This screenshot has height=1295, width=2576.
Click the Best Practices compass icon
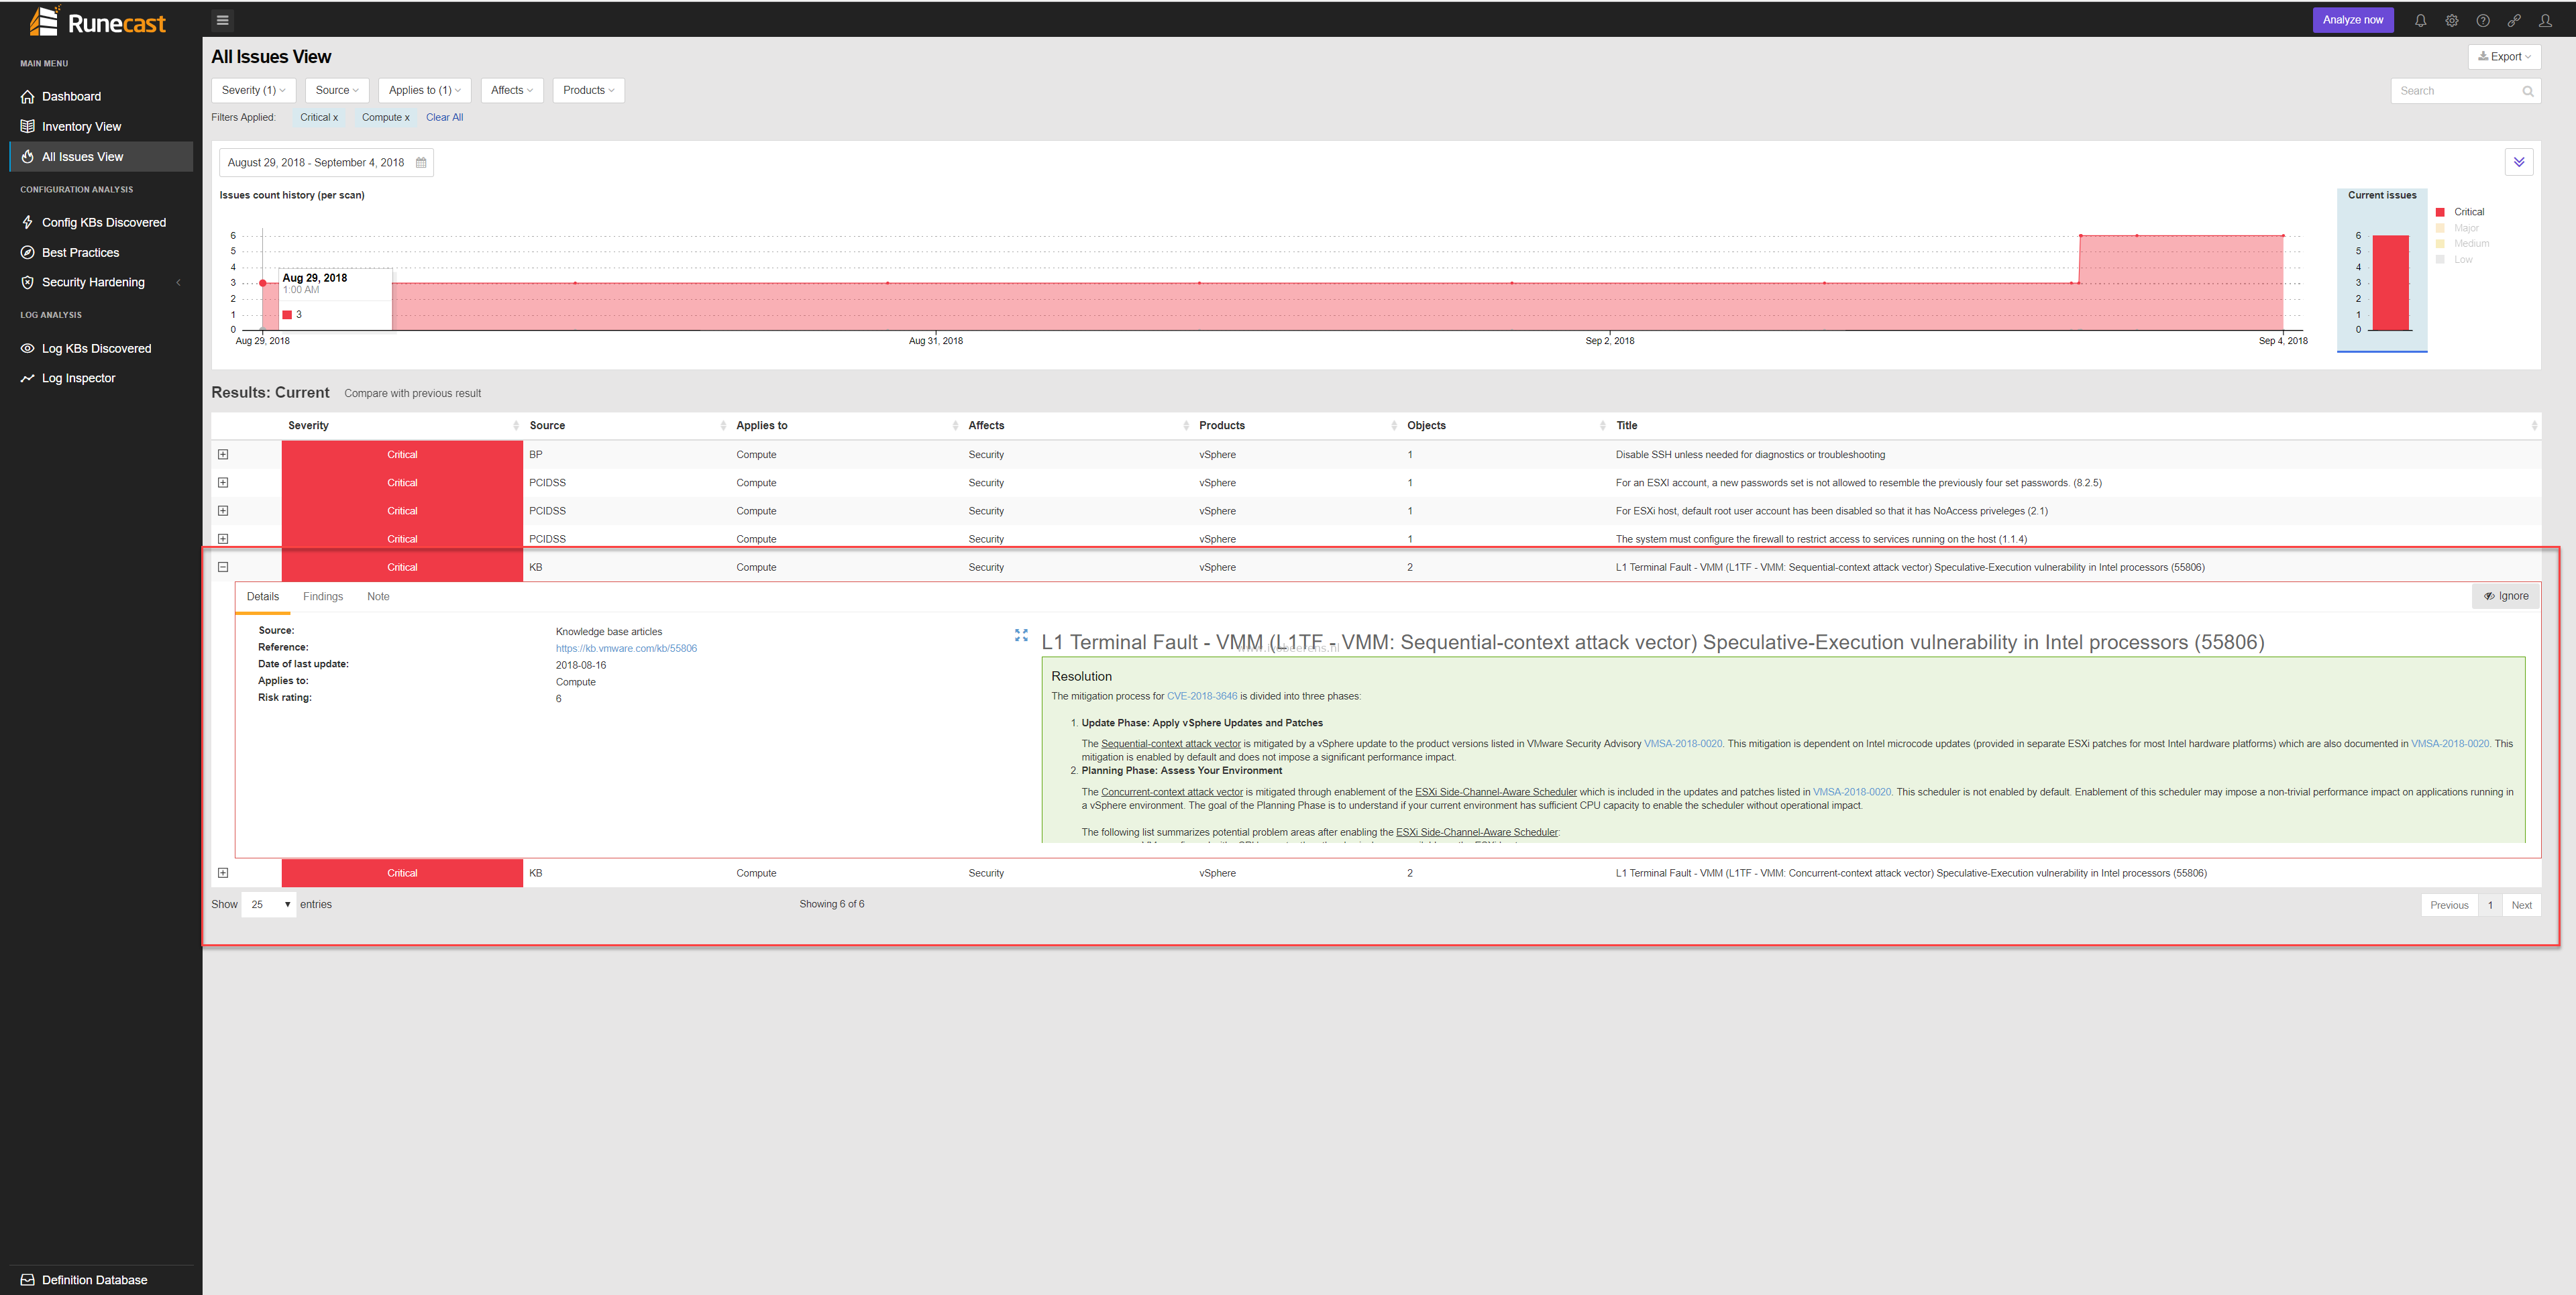28,253
